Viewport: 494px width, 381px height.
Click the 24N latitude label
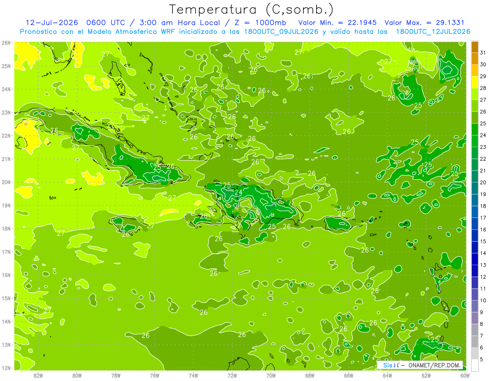click(6, 89)
